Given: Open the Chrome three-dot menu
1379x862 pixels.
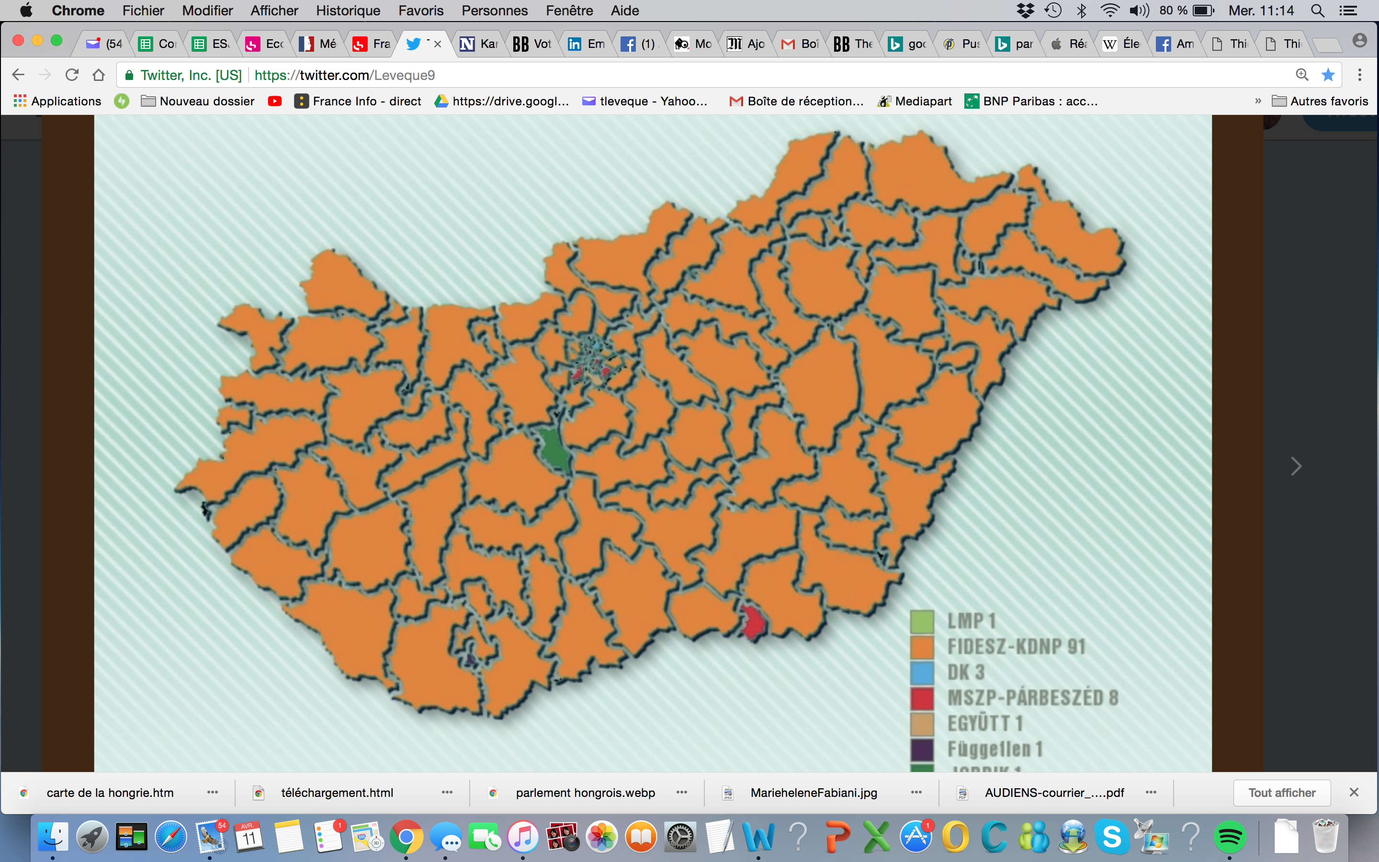Looking at the screenshot, I should pos(1360,75).
